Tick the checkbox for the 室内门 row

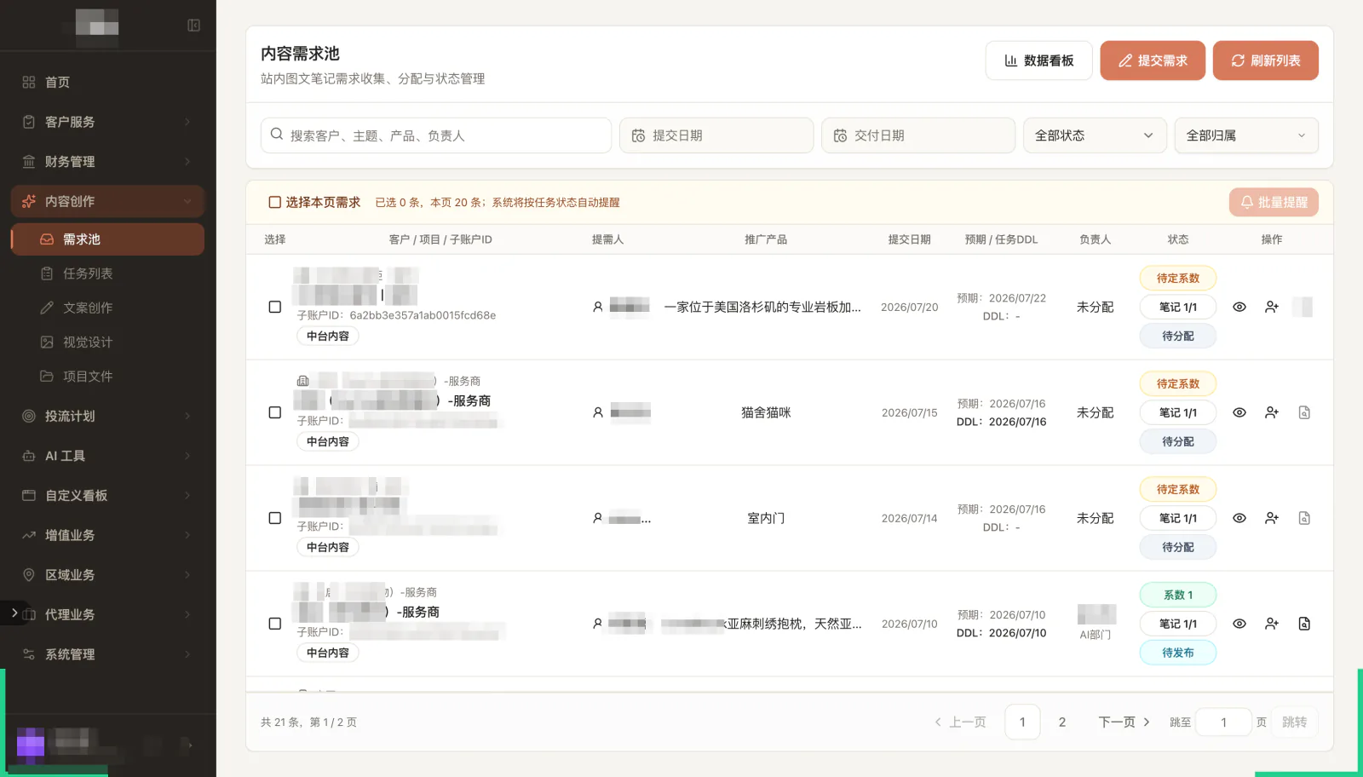(275, 518)
